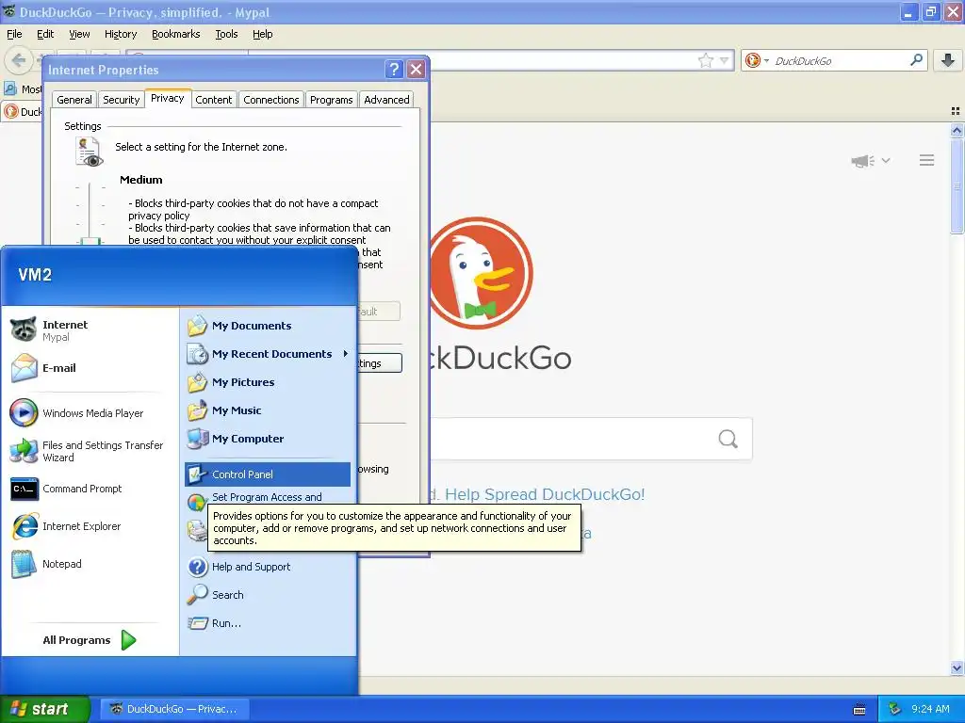Open the DuckDuckGo hamburger menu
Screen dimensions: 965x723
pyautogui.click(x=927, y=160)
